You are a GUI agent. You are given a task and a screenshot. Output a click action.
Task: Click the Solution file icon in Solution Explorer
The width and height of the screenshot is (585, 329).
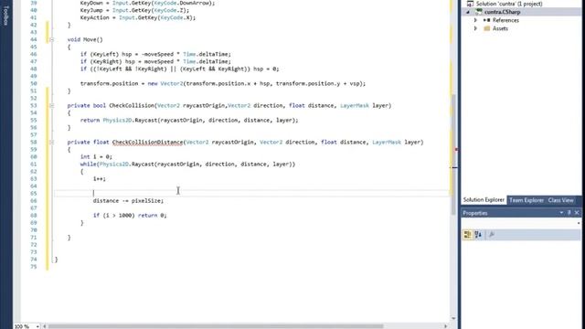click(470, 4)
